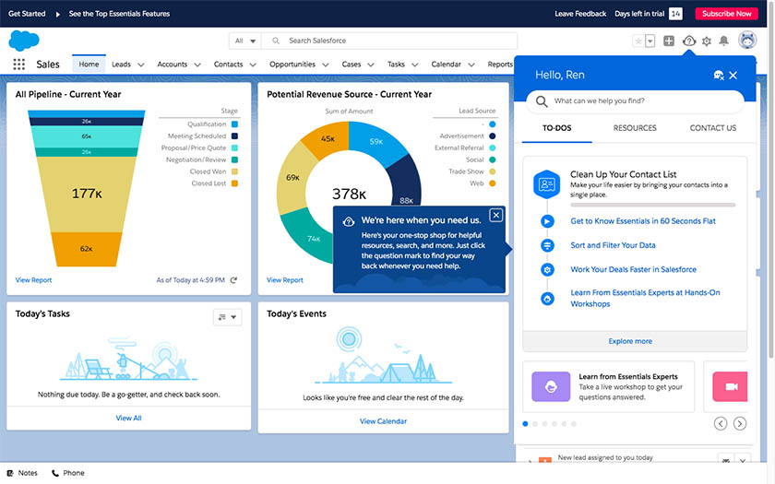Click the Favorites star icon
Viewport: 775px width, 484px height.
click(x=638, y=41)
